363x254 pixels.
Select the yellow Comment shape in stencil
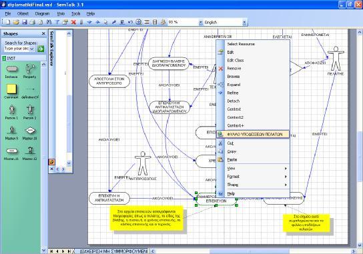click(11, 91)
